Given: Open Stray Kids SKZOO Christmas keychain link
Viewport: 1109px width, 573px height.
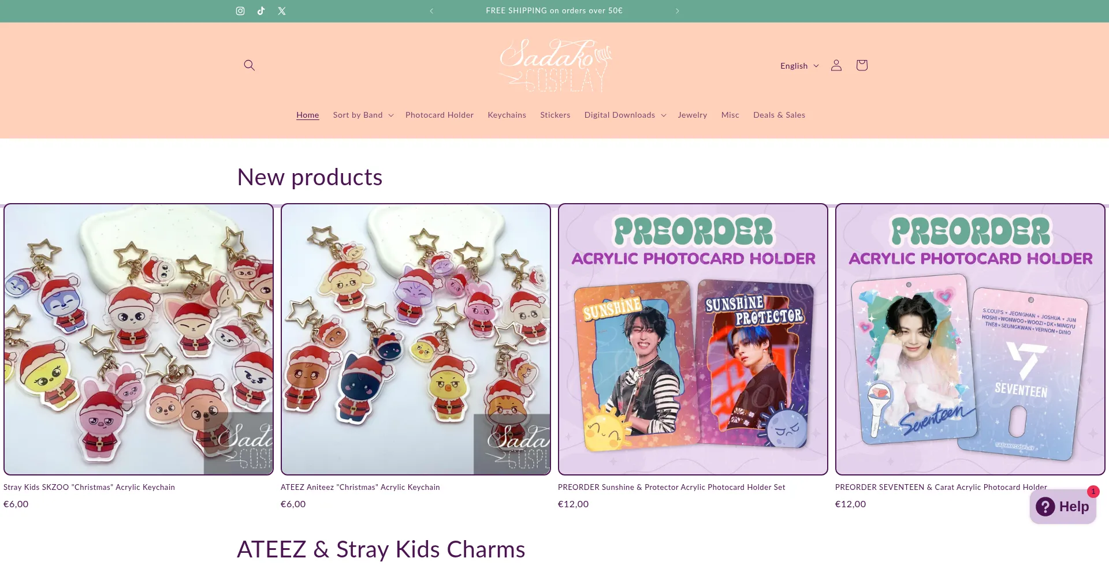Looking at the screenshot, I should click(x=89, y=487).
